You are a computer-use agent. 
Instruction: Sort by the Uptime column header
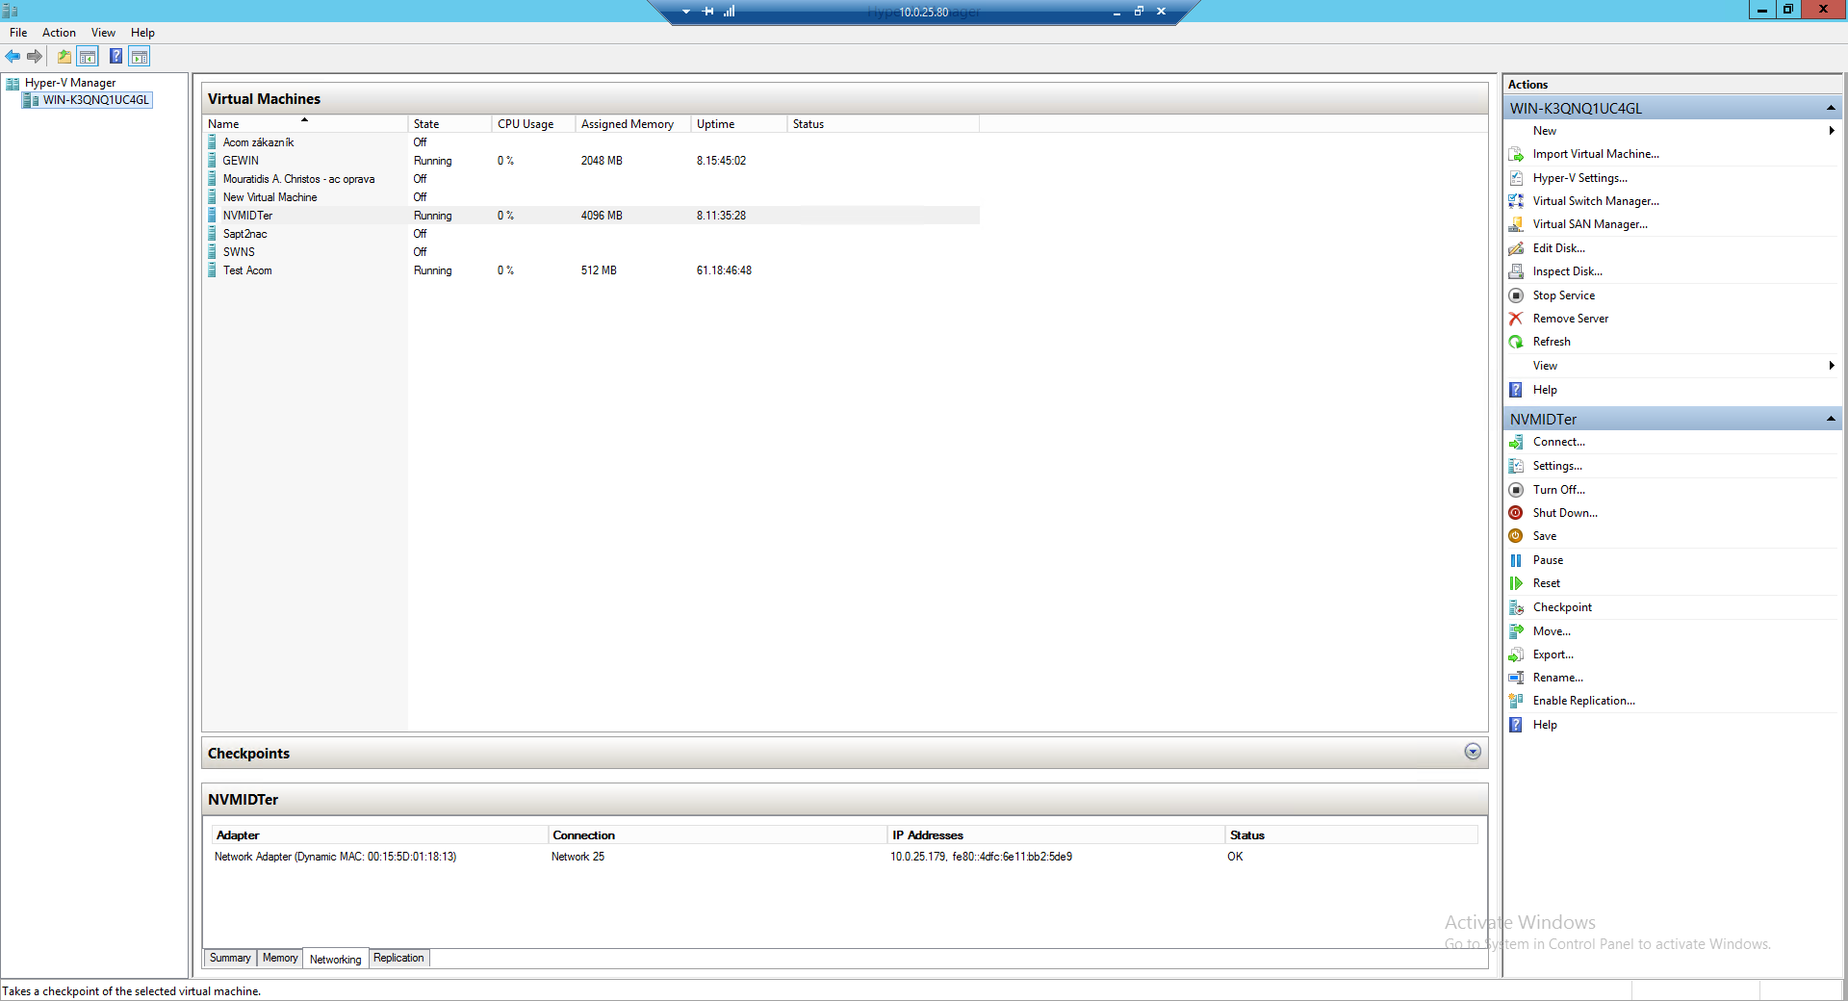tap(739, 124)
